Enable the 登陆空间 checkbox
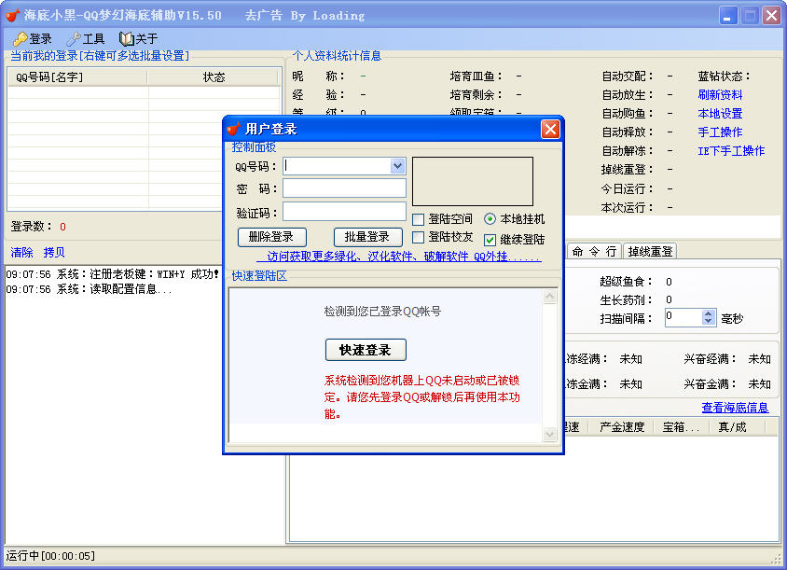Image resolution: width=787 pixels, height=570 pixels. point(418,219)
